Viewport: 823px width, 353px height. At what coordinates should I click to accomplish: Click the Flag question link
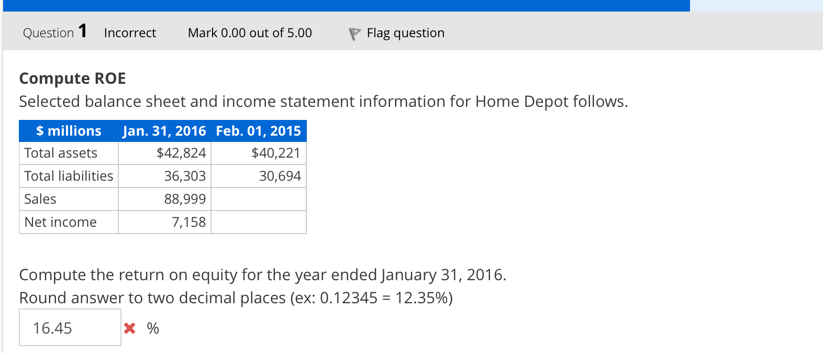point(406,32)
